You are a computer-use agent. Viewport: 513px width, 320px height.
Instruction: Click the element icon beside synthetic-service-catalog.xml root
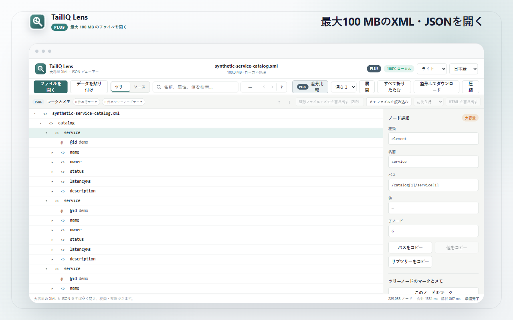45,114
